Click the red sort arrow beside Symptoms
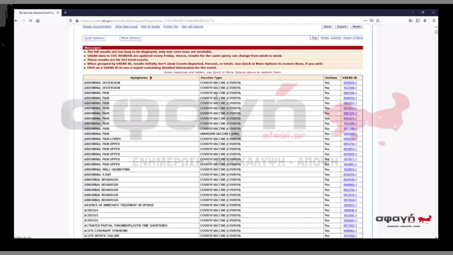 pos(151,78)
